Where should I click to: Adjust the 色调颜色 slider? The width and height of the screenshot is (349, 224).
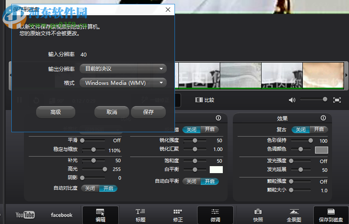tap(301, 149)
